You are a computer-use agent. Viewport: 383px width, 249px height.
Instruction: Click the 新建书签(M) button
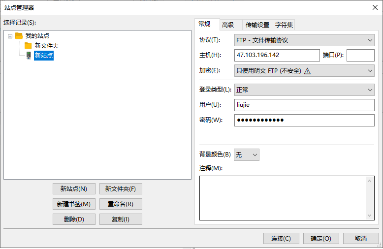[74, 204]
